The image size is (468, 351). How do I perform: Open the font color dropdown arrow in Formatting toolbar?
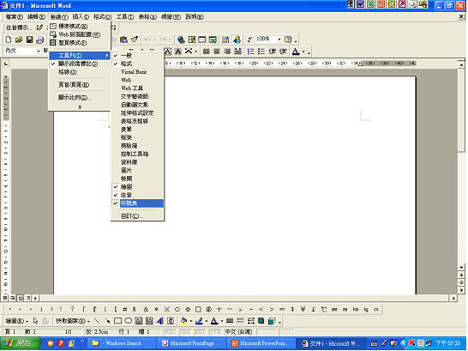pos(303,51)
